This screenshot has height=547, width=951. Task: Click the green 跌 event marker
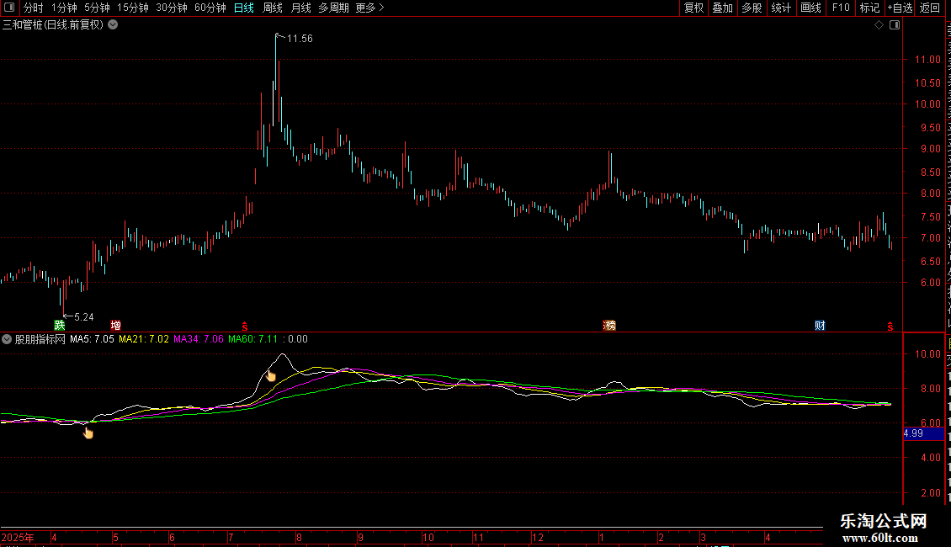click(x=60, y=325)
